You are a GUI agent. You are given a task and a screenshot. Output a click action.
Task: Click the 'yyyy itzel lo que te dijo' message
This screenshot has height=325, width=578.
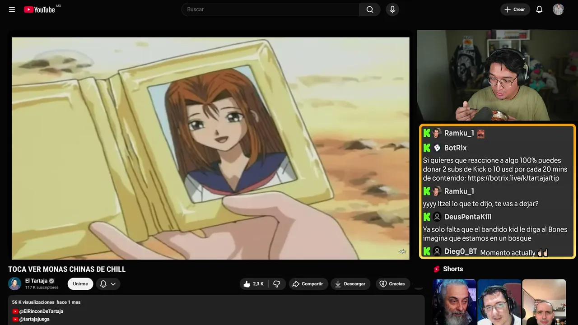coord(480,204)
